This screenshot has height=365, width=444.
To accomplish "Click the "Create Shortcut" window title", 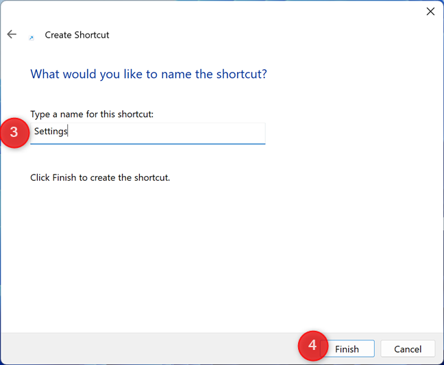I will [77, 35].
